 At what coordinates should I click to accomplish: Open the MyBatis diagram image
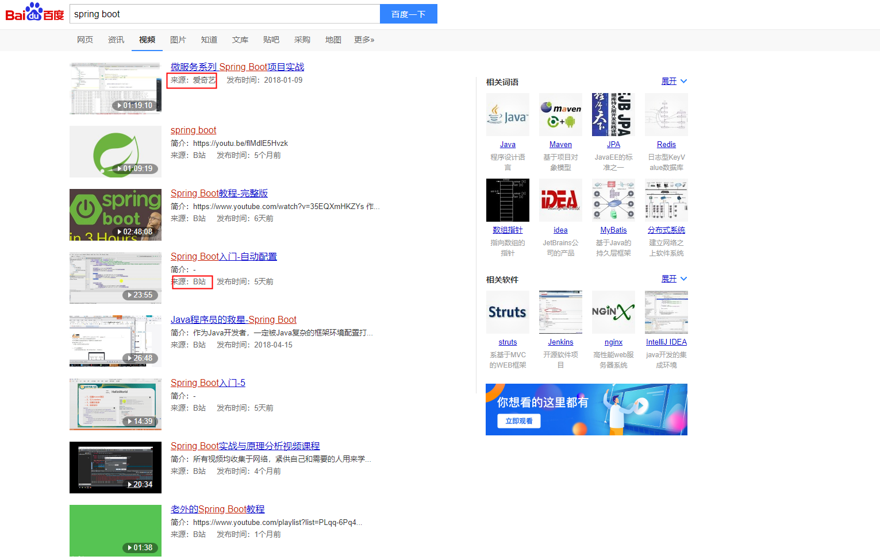point(613,200)
